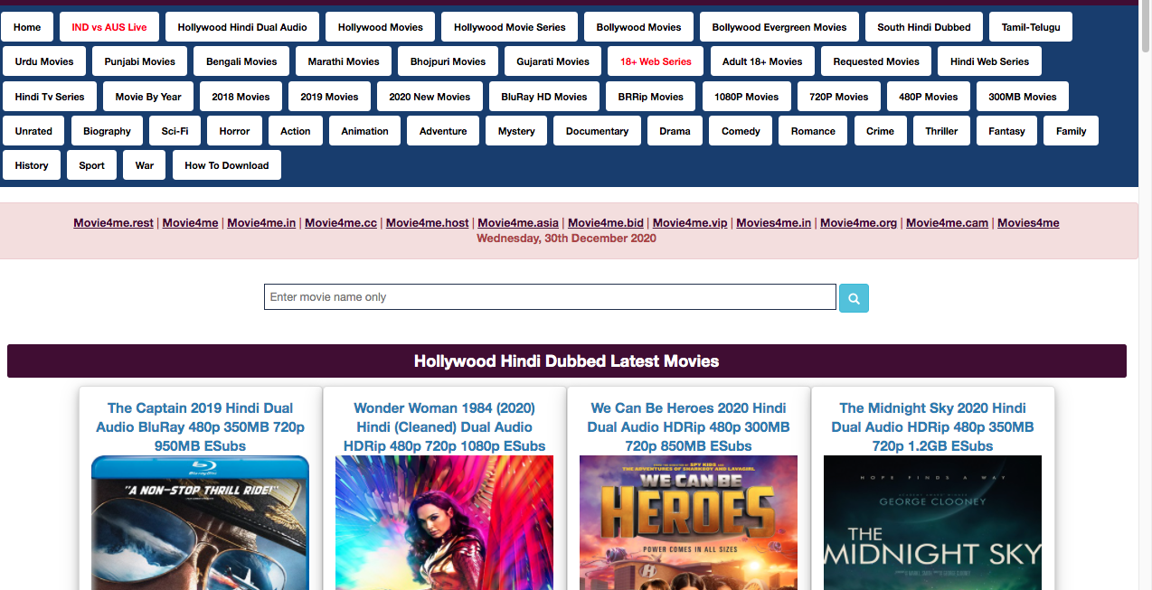Viewport: 1152px width, 590px height.
Task: Open Punjabi Movies category
Action: 140,61
